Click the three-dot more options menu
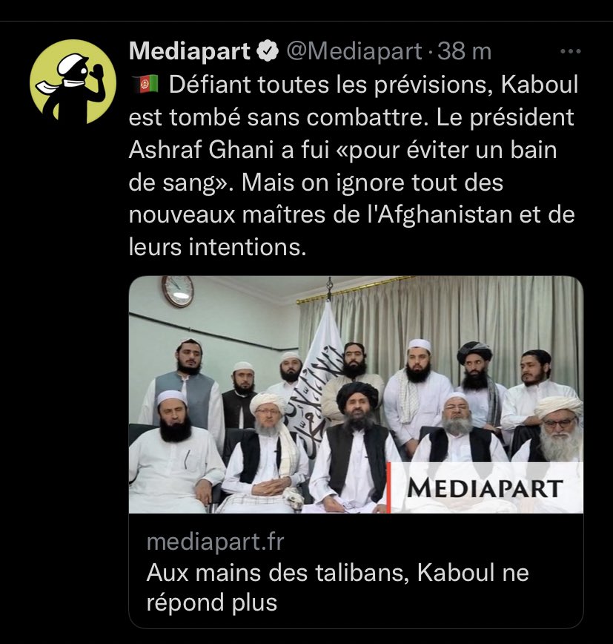This screenshot has width=613, height=644. click(570, 51)
